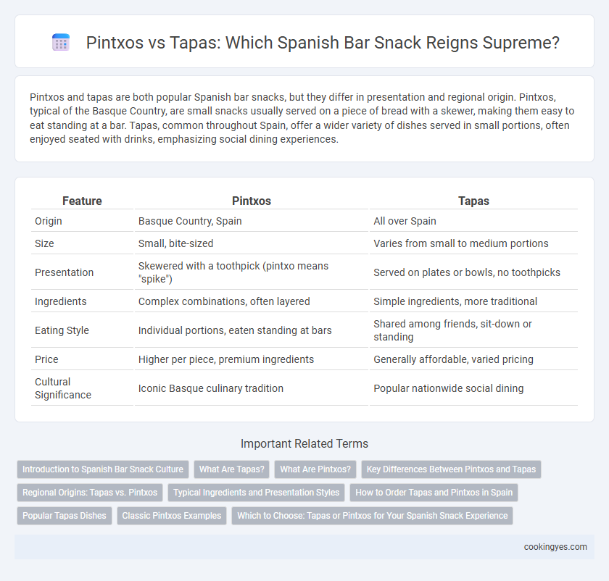
Task: Click Key Differences Between Pintxos and Tapas
Action: tap(451, 469)
